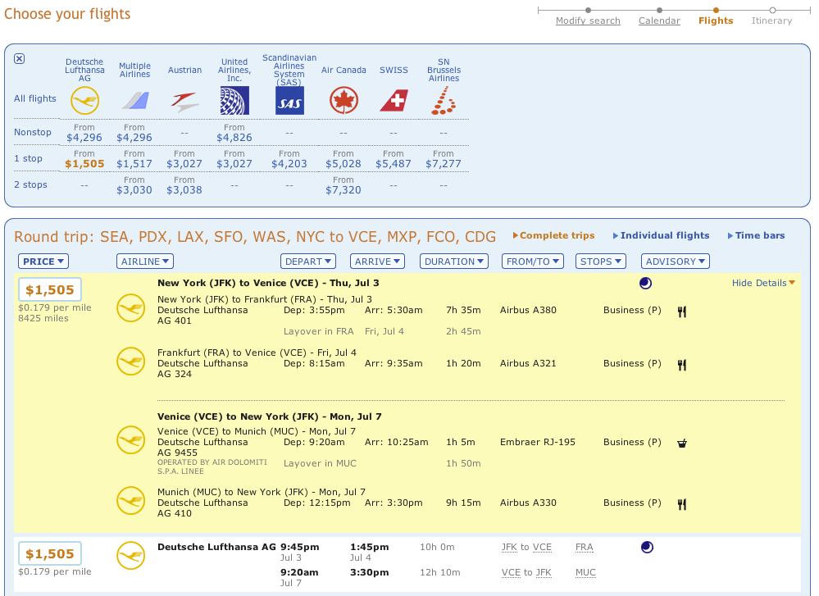Select second result's $1,505 price button
819x596 pixels.
coord(50,553)
